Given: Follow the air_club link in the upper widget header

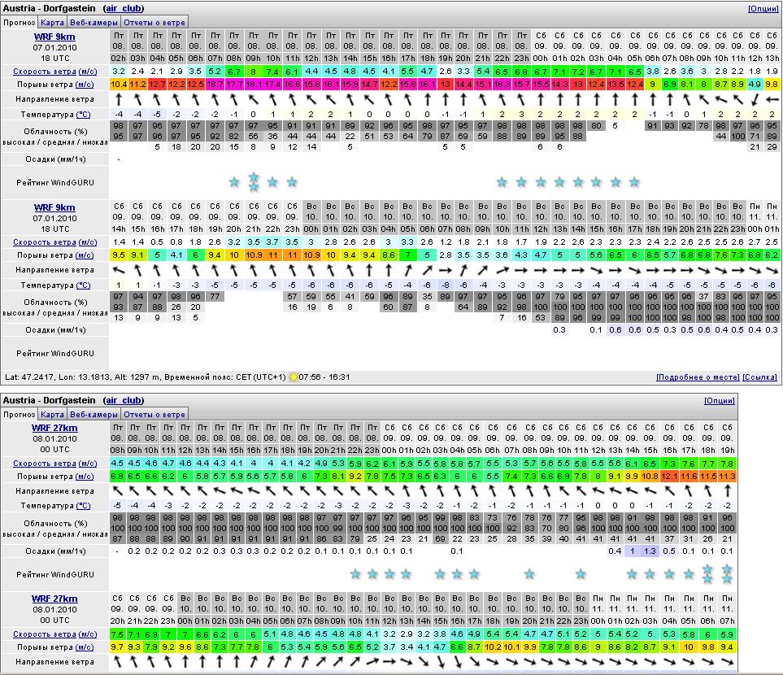Looking at the screenshot, I should [x=124, y=8].
